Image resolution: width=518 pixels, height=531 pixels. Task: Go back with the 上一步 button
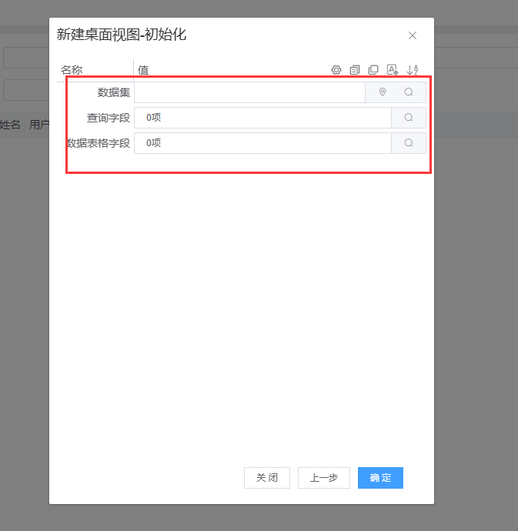(324, 478)
